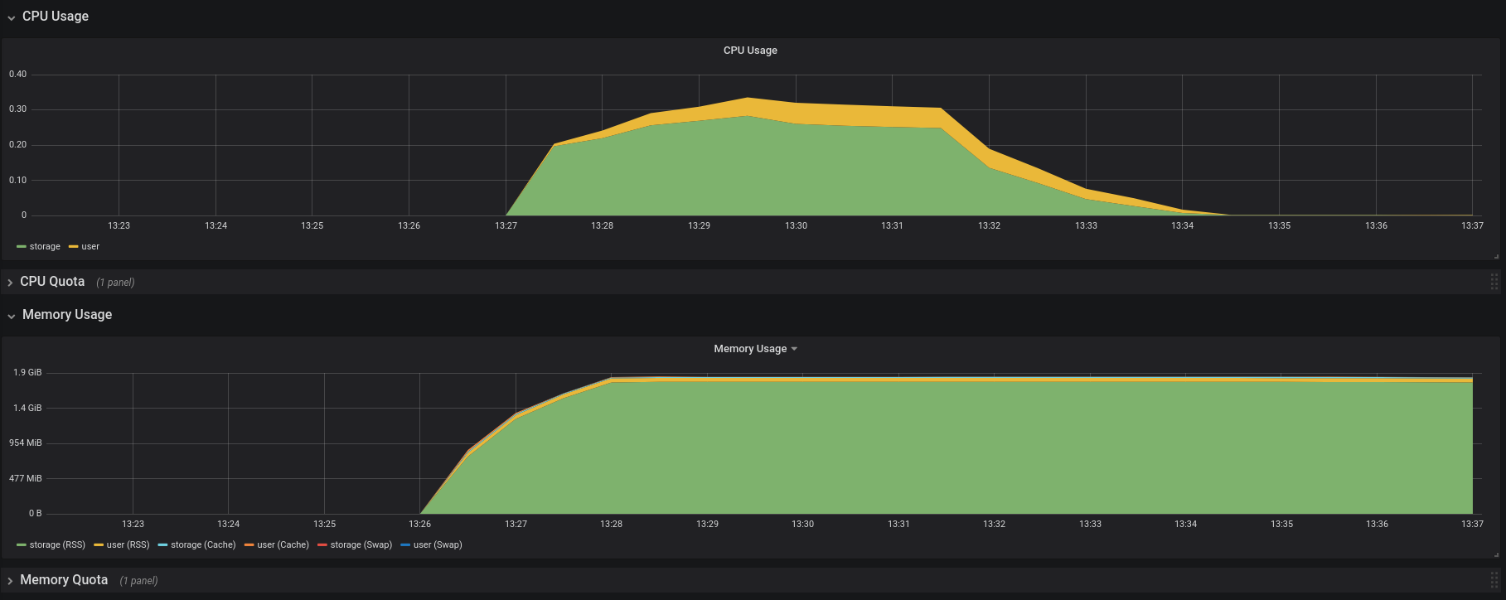Collapse the Memory Usage row chevron
Image resolution: width=1506 pixels, height=600 pixels.
tap(12, 316)
